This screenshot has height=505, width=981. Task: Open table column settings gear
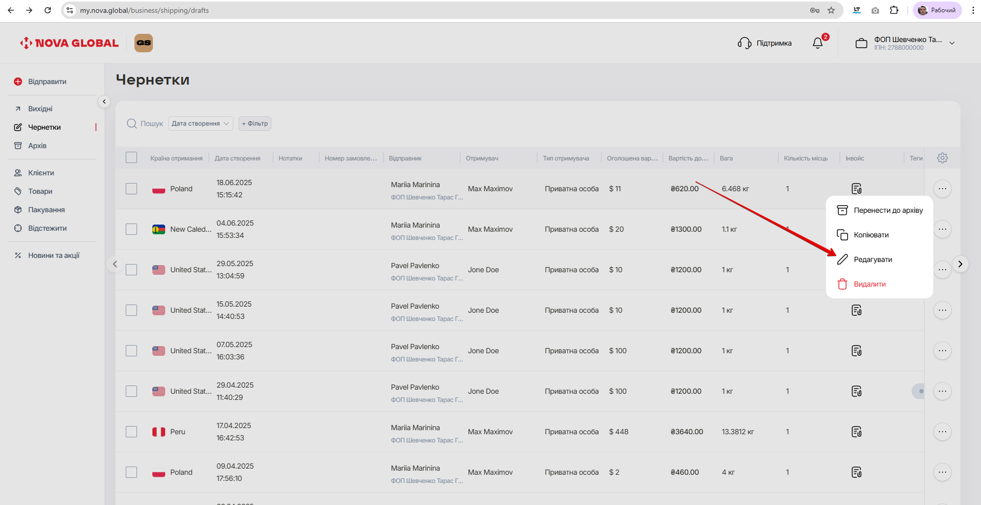pyautogui.click(x=943, y=158)
